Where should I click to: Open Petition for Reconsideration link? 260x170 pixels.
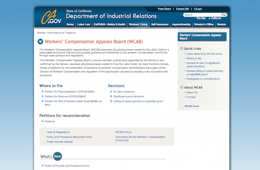pos(61,92)
